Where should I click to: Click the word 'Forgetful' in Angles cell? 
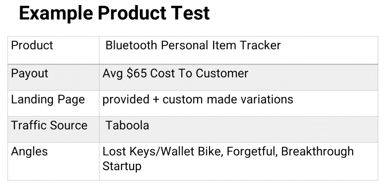pos(251,151)
